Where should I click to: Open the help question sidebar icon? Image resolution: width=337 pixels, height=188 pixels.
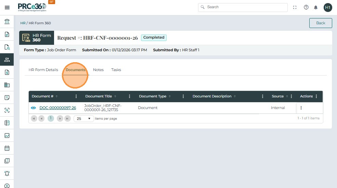[7, 161]
